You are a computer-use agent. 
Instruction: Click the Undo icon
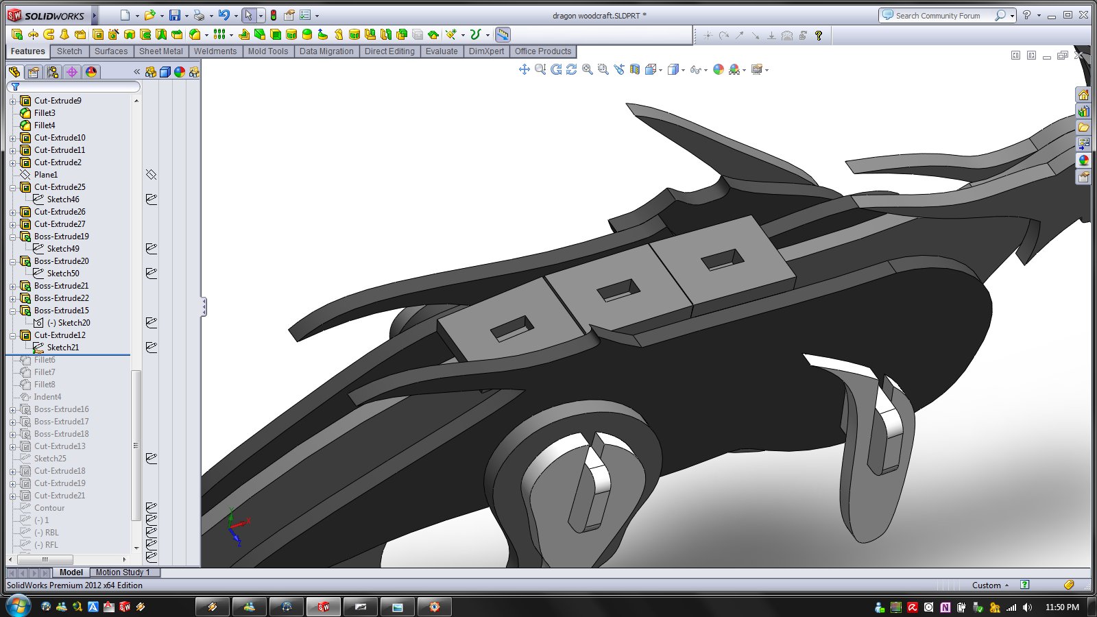[223, 15]
